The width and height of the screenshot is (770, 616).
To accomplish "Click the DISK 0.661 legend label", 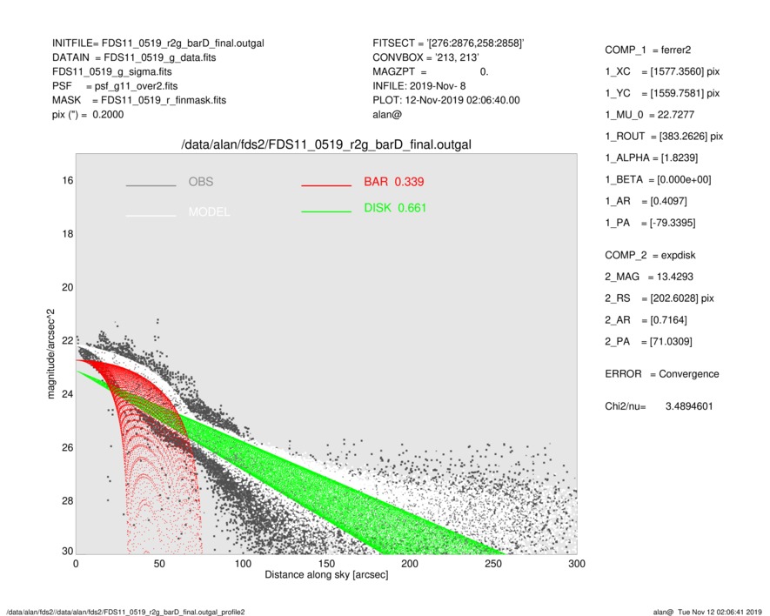I will [395, 208].
